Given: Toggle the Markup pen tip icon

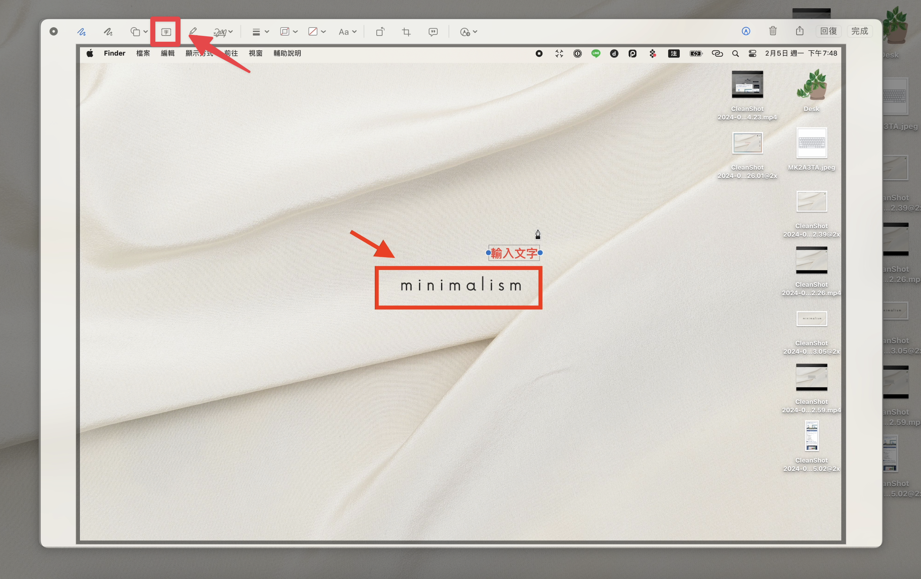Looking at the screenshot, I should coord(746,31).
